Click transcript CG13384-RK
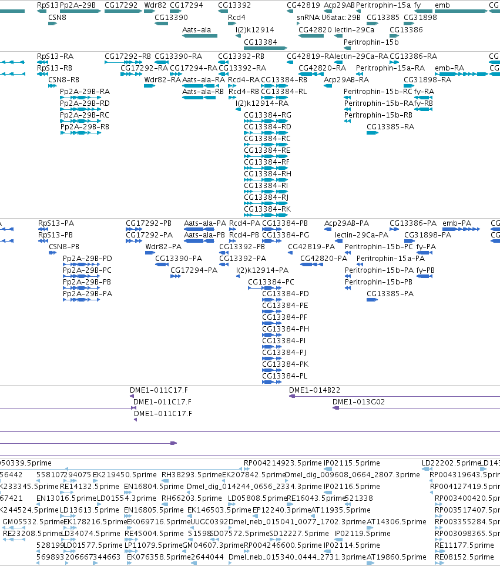This screenshot has width=500, height=566. click(x=267, y=209)
